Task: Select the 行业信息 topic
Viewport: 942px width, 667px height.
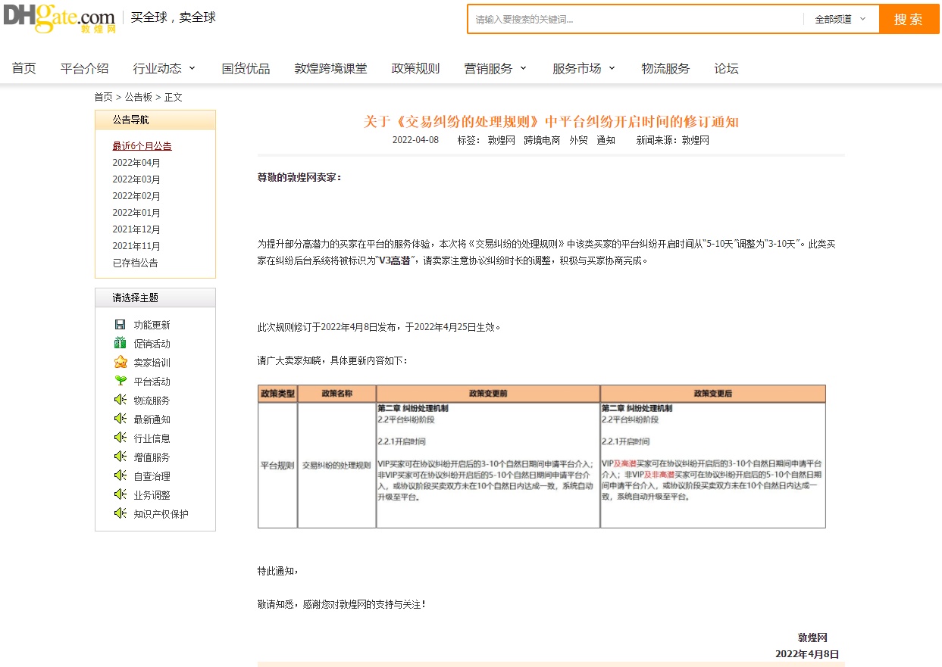Action: point(152,438)
